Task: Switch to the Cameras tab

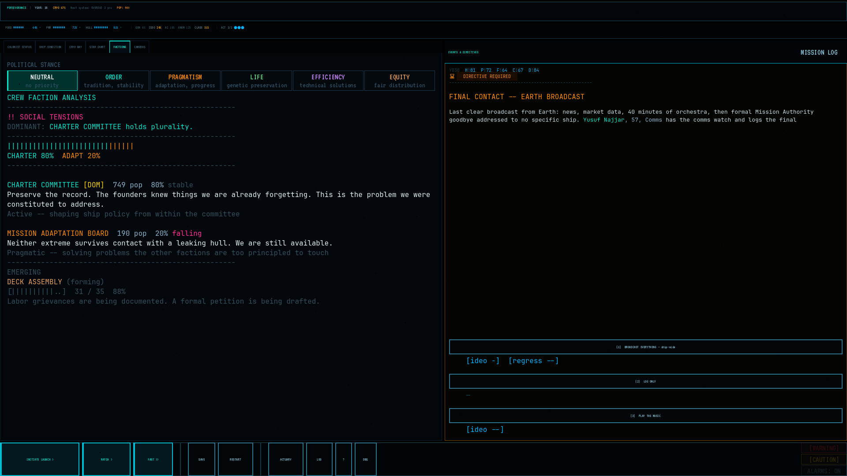Action: point(140,47)
